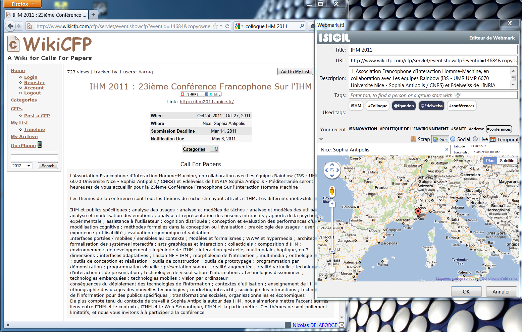The width and height of the screenshot is (522, 332).
Task: Go back to the previous page
Action: click(x=10, y=26)
